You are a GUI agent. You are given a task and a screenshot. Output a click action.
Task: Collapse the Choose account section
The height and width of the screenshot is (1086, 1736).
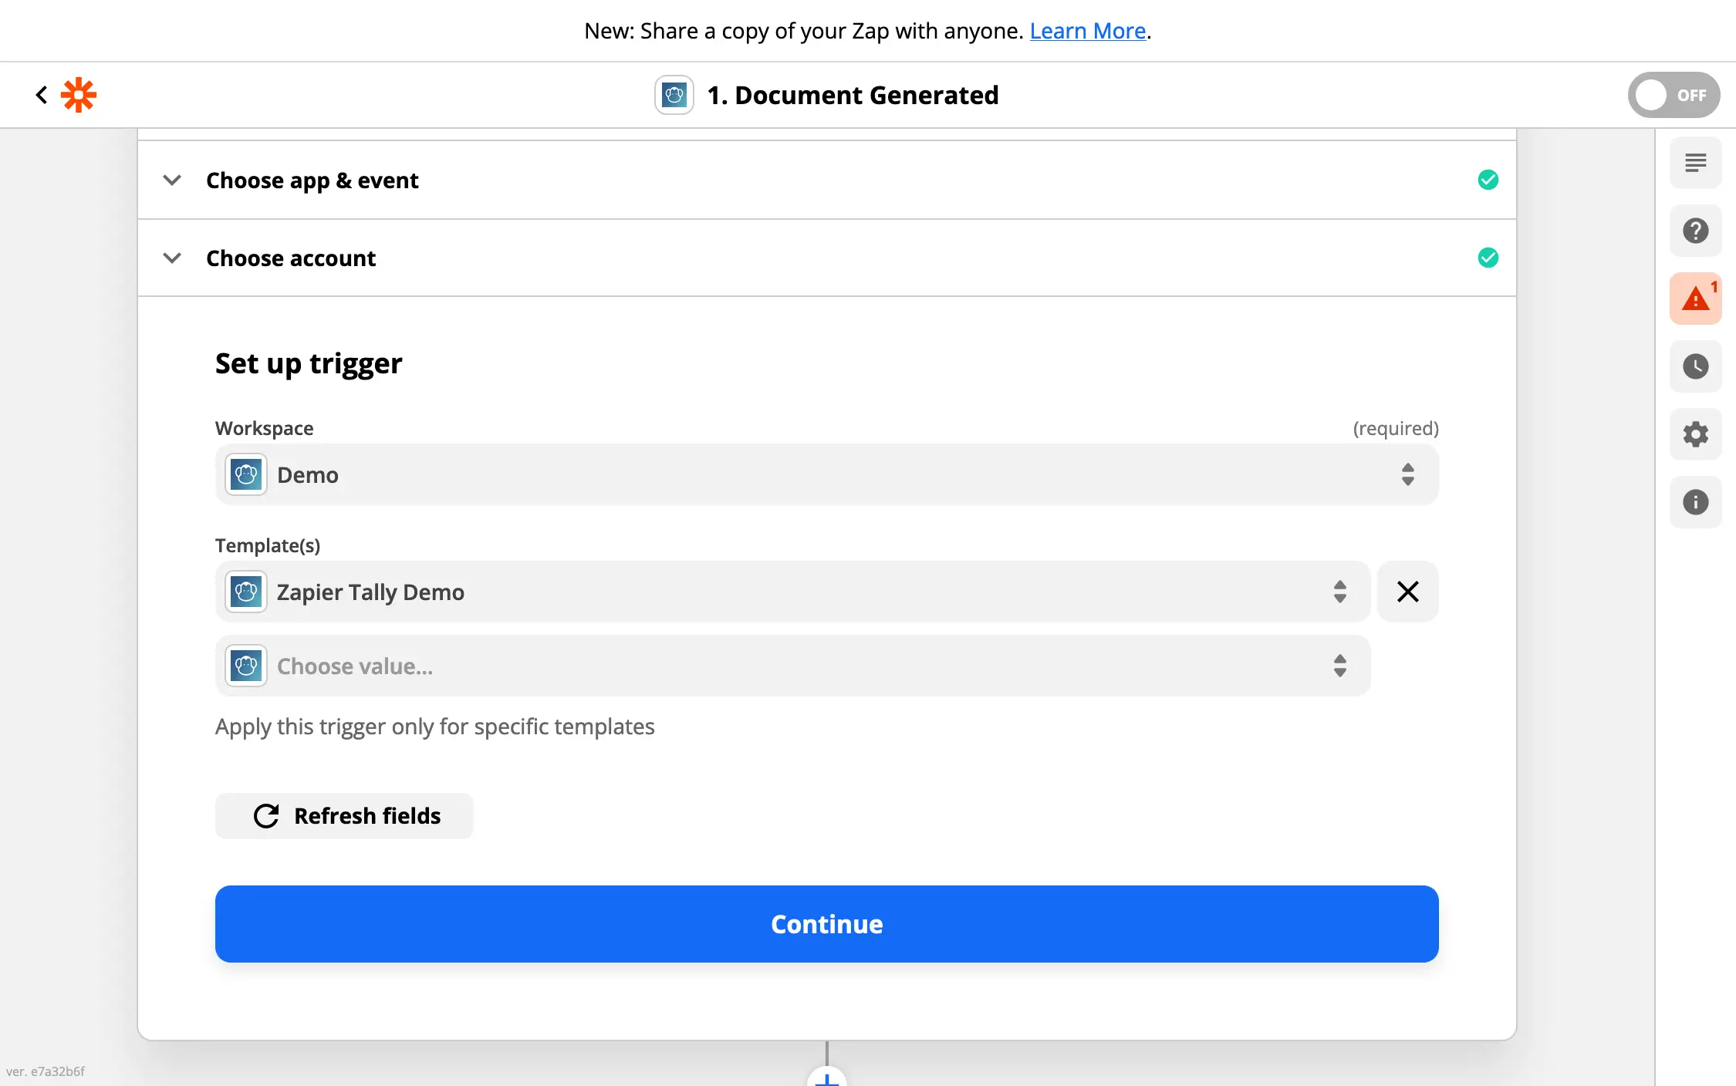172,258
